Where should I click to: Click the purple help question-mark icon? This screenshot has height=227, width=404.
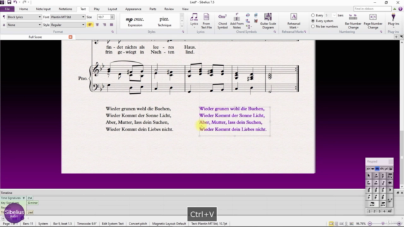[400, 9]
